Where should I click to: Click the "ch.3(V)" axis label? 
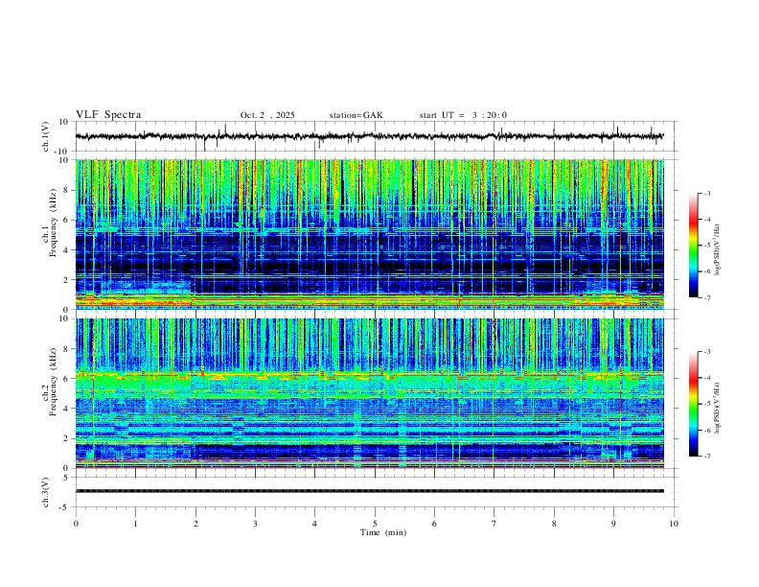[x=46, y=492]
